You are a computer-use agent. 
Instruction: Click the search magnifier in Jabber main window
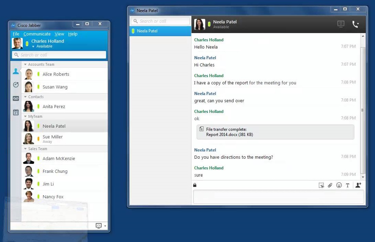tap(16, 55)
